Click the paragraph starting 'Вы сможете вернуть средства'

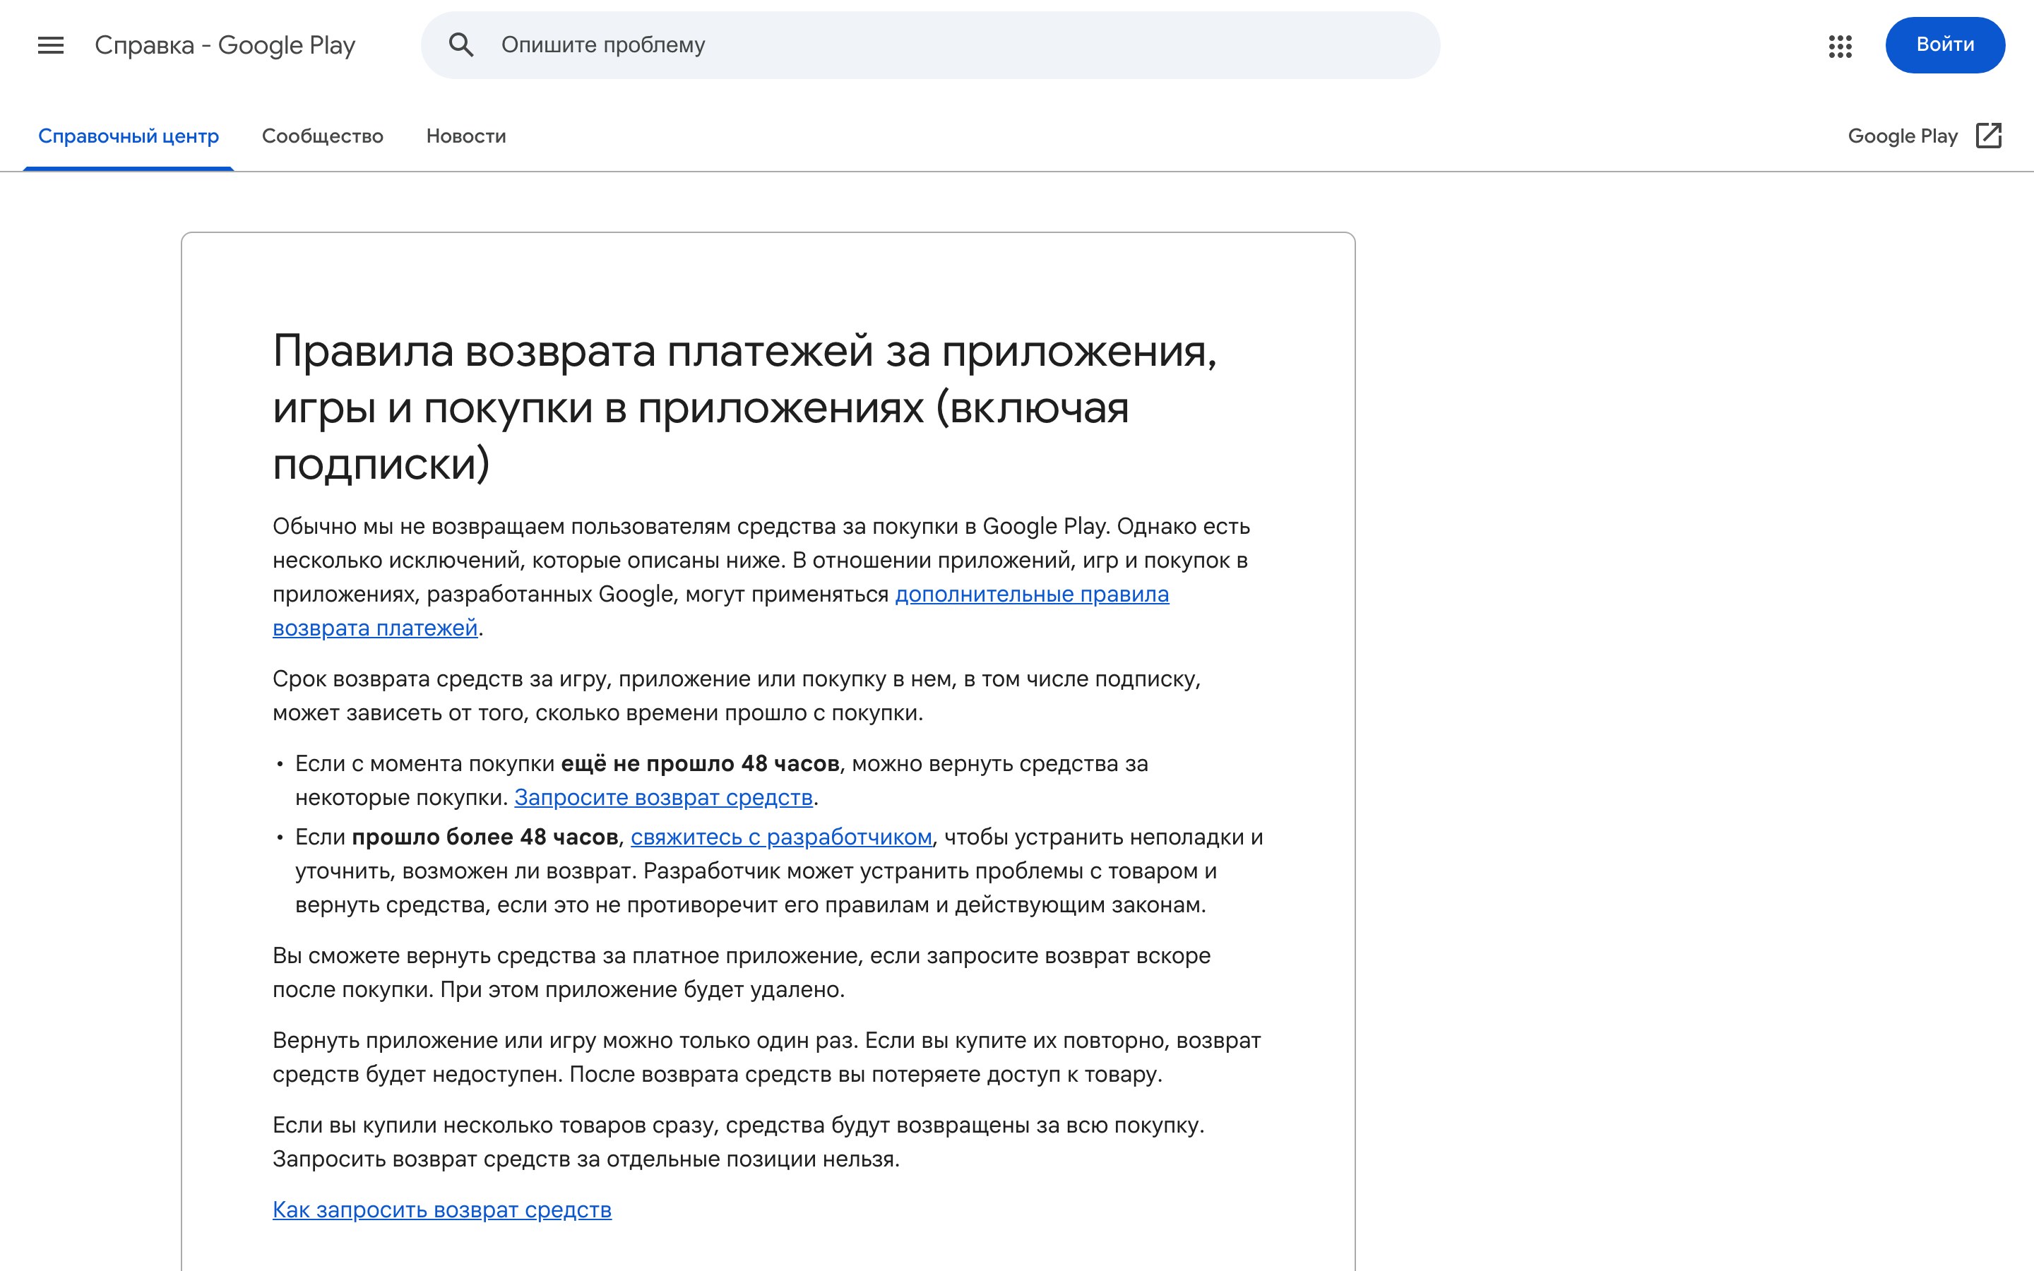tap(742, 972)
